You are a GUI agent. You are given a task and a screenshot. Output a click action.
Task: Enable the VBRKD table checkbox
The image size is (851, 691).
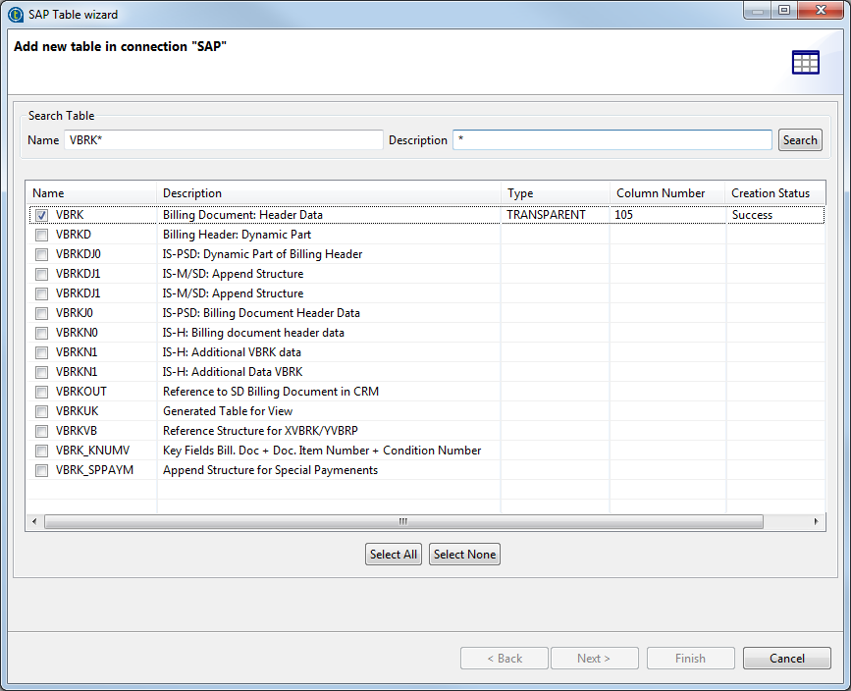pos(41,235)
